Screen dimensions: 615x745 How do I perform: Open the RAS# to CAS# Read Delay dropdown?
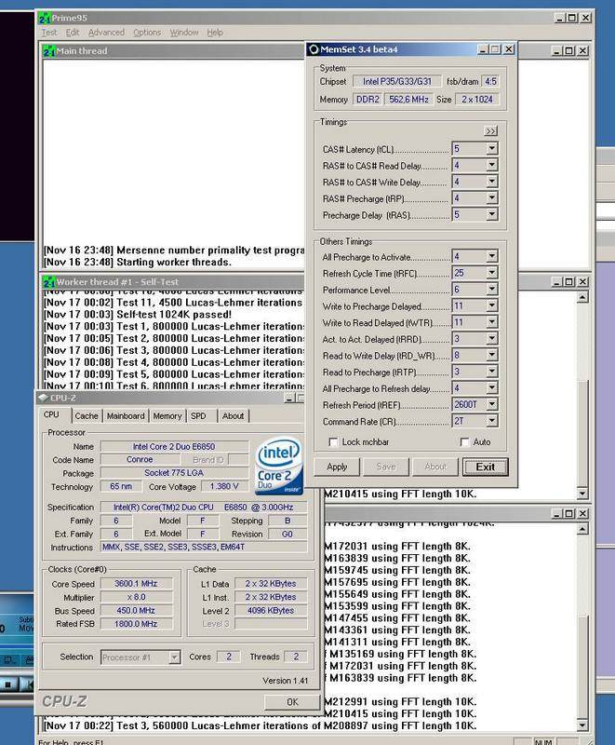[492, 166]
